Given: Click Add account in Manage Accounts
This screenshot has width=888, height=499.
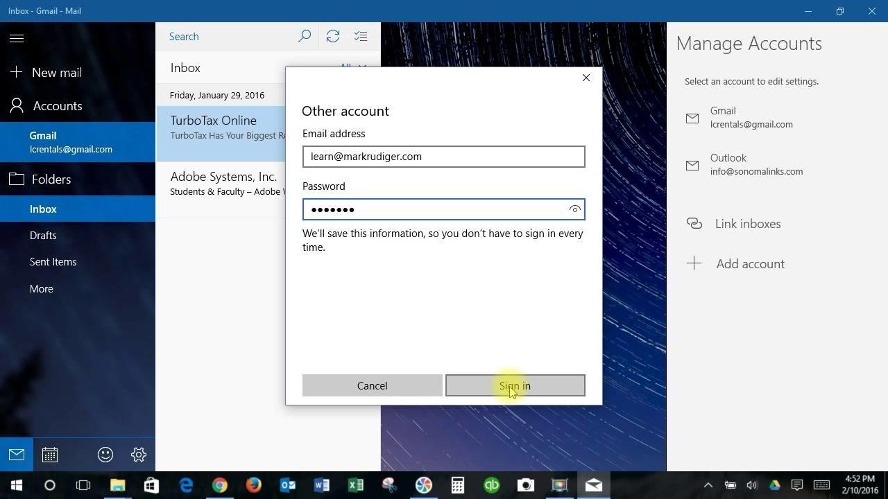Looking at the screenshot, I should point(749,264).
